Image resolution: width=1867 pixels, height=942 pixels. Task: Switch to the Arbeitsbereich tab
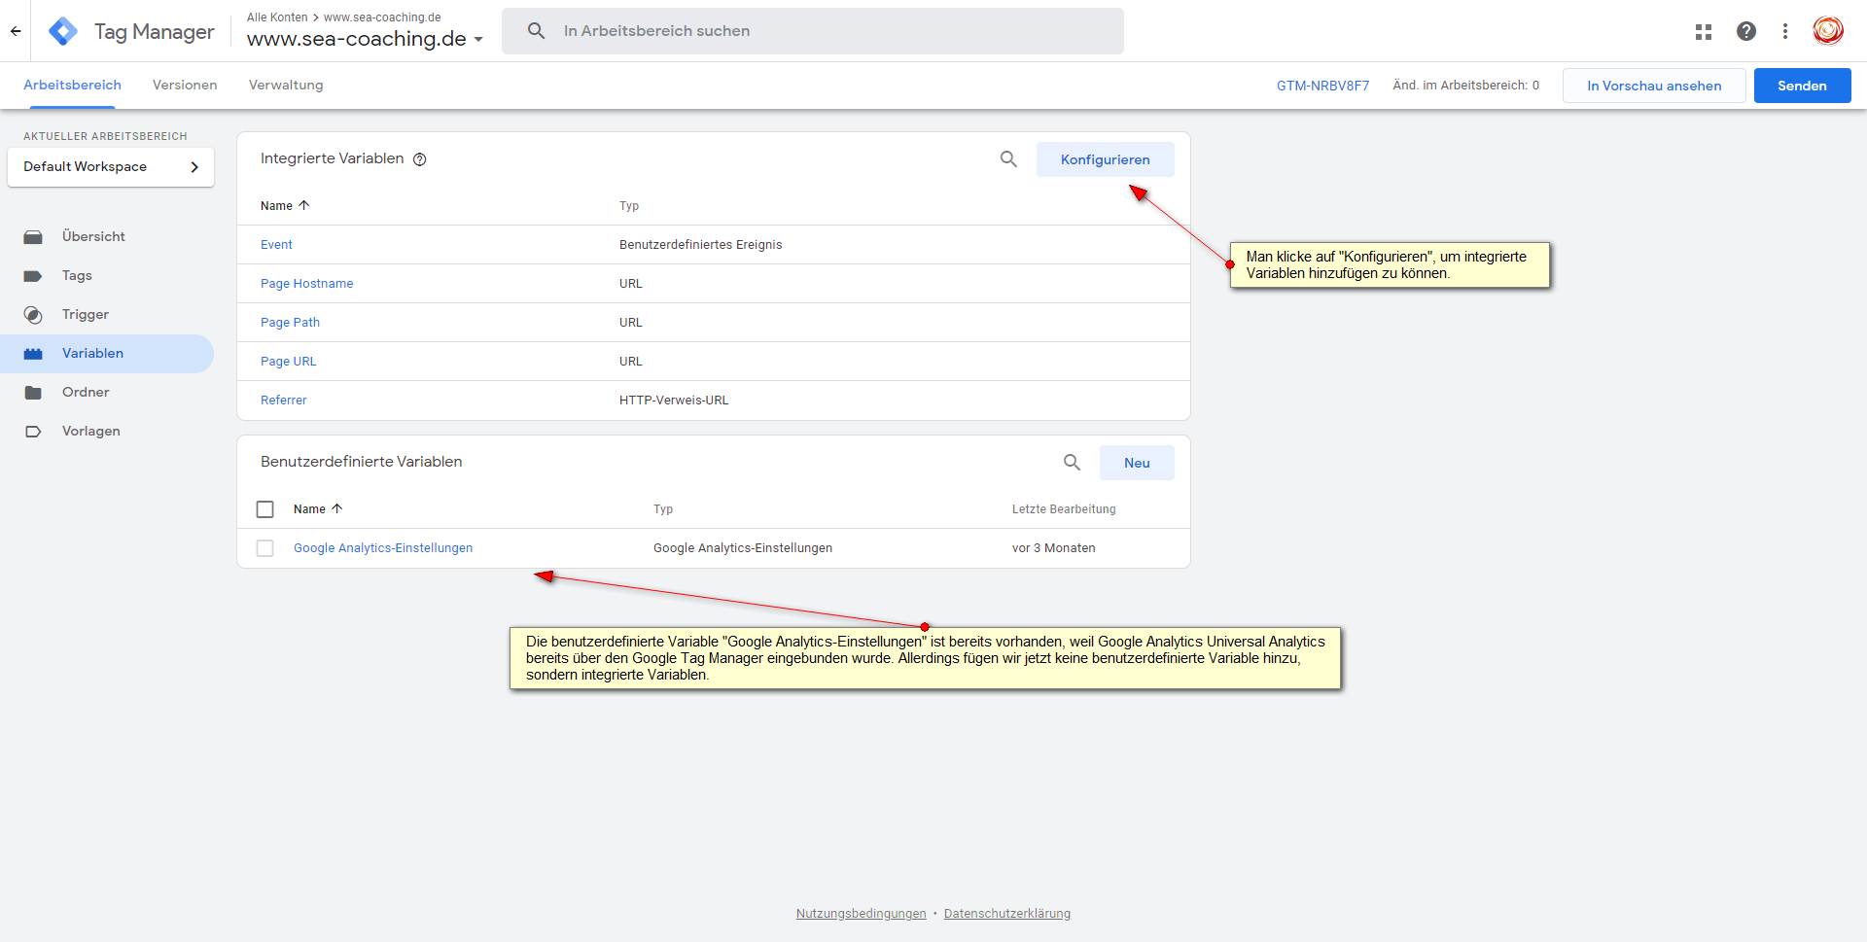coord(73,86)
